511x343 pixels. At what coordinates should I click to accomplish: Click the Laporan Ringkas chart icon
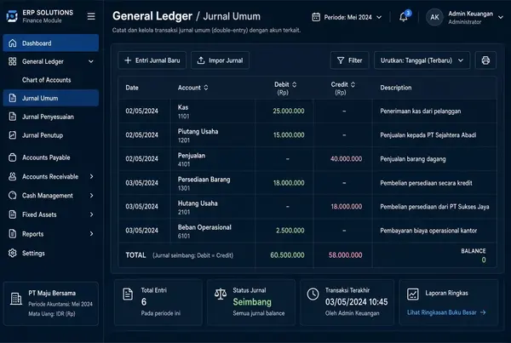[412, 294]
